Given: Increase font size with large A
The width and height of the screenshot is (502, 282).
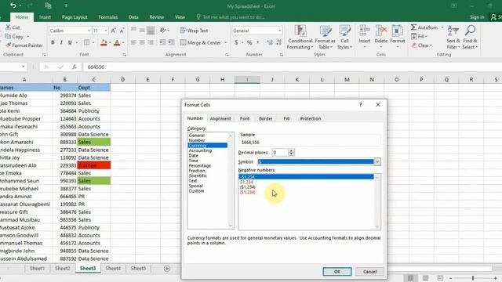Looking at the screenshot, I should coord(113,31).
